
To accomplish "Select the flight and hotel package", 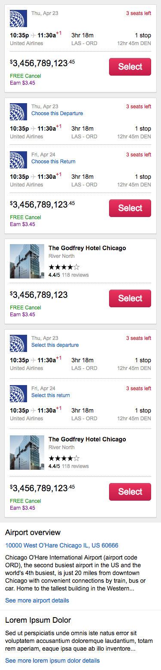I will click(x=130, y=492).
